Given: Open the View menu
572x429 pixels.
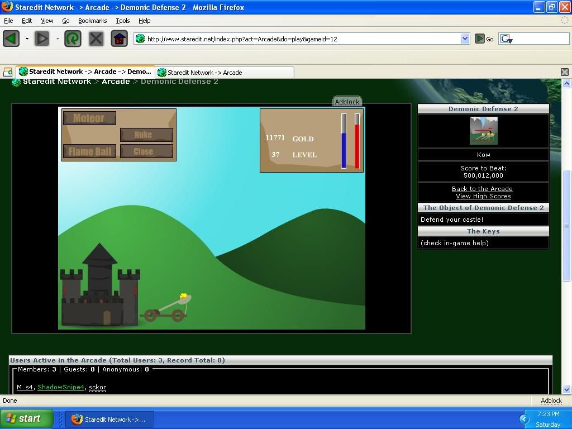Looking at the screenshot, I should tap(47, 21).
